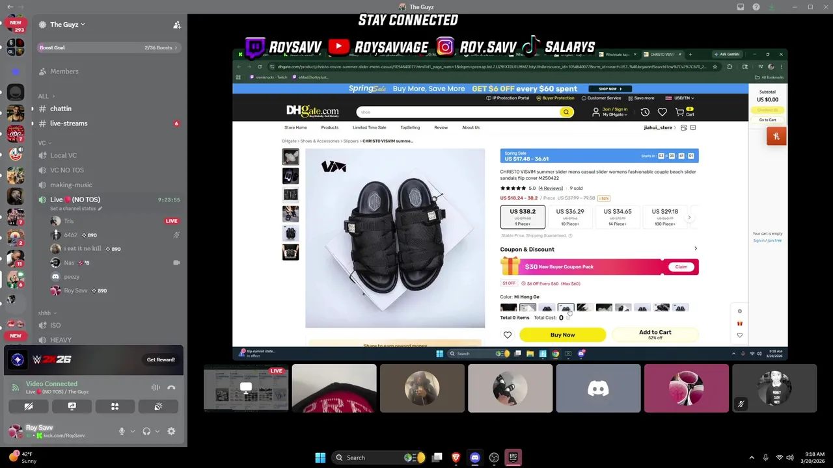Viewport: 833px width, 468px height.
Task: Deafen using the headphones icon
Action: pyautogui.click(x=146, y=432)
